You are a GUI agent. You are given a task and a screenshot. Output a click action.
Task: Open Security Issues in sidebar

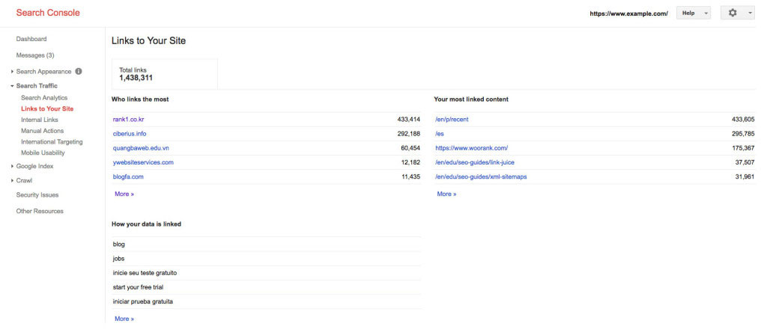tap(37, 194)
